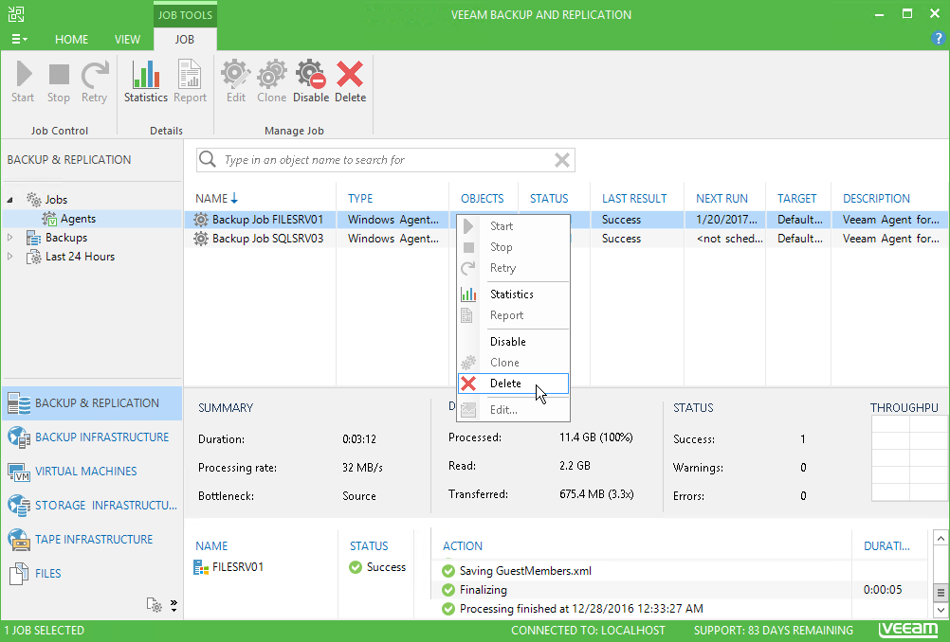Choose Disable in the context menu
This screenshot has width=950, height=642.
513,341
